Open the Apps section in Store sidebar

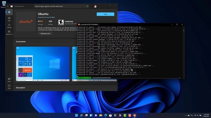click(9, 19)
